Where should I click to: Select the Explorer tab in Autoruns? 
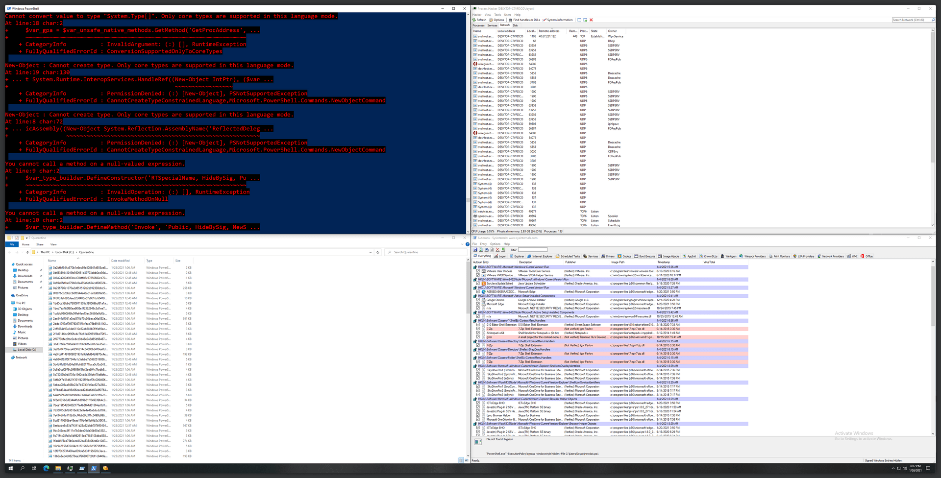517,256
